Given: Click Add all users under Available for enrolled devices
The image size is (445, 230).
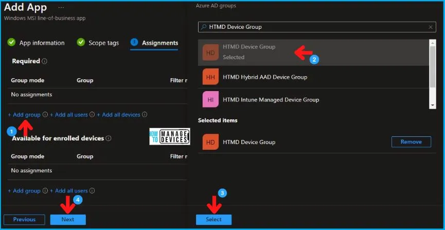Looking at the screenshot, I should 69,191.
